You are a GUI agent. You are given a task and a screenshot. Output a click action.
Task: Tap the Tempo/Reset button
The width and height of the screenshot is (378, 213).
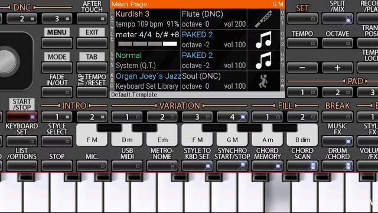pos(92,92)
